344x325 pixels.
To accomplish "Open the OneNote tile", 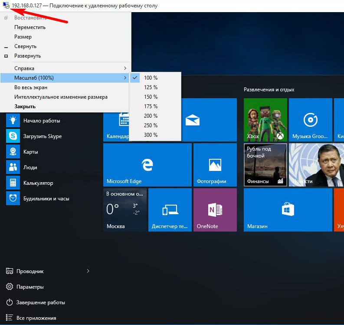I will coord(215,210).
